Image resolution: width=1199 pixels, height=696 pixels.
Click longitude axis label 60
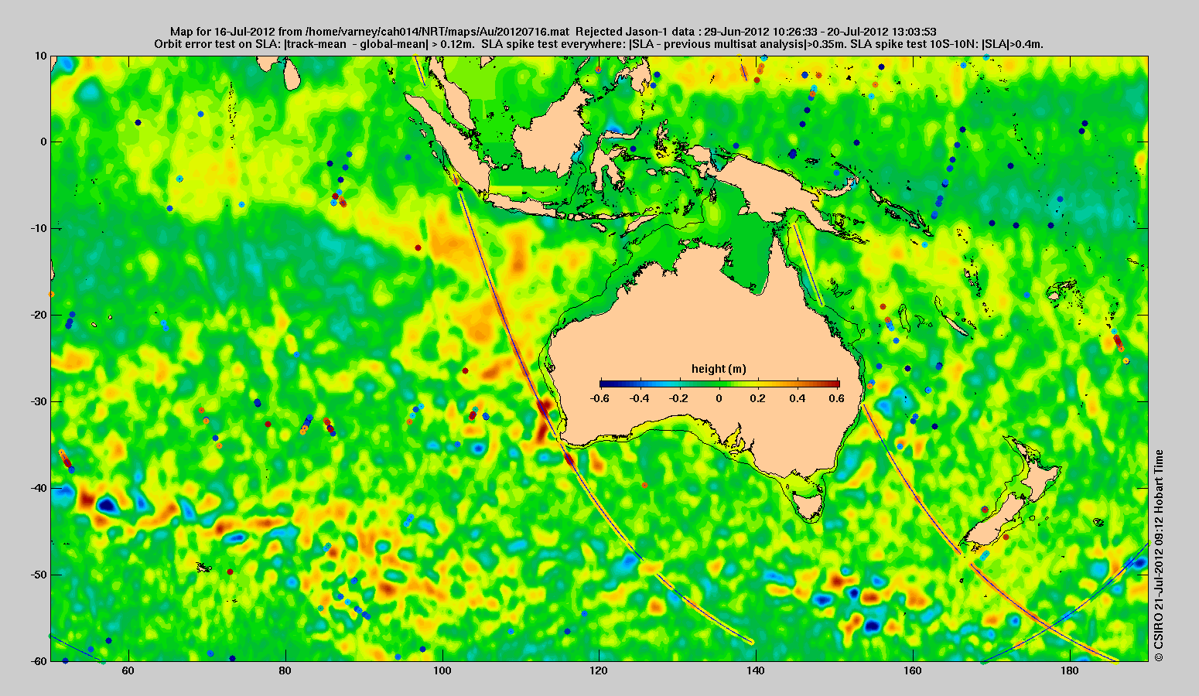[128, 671]
